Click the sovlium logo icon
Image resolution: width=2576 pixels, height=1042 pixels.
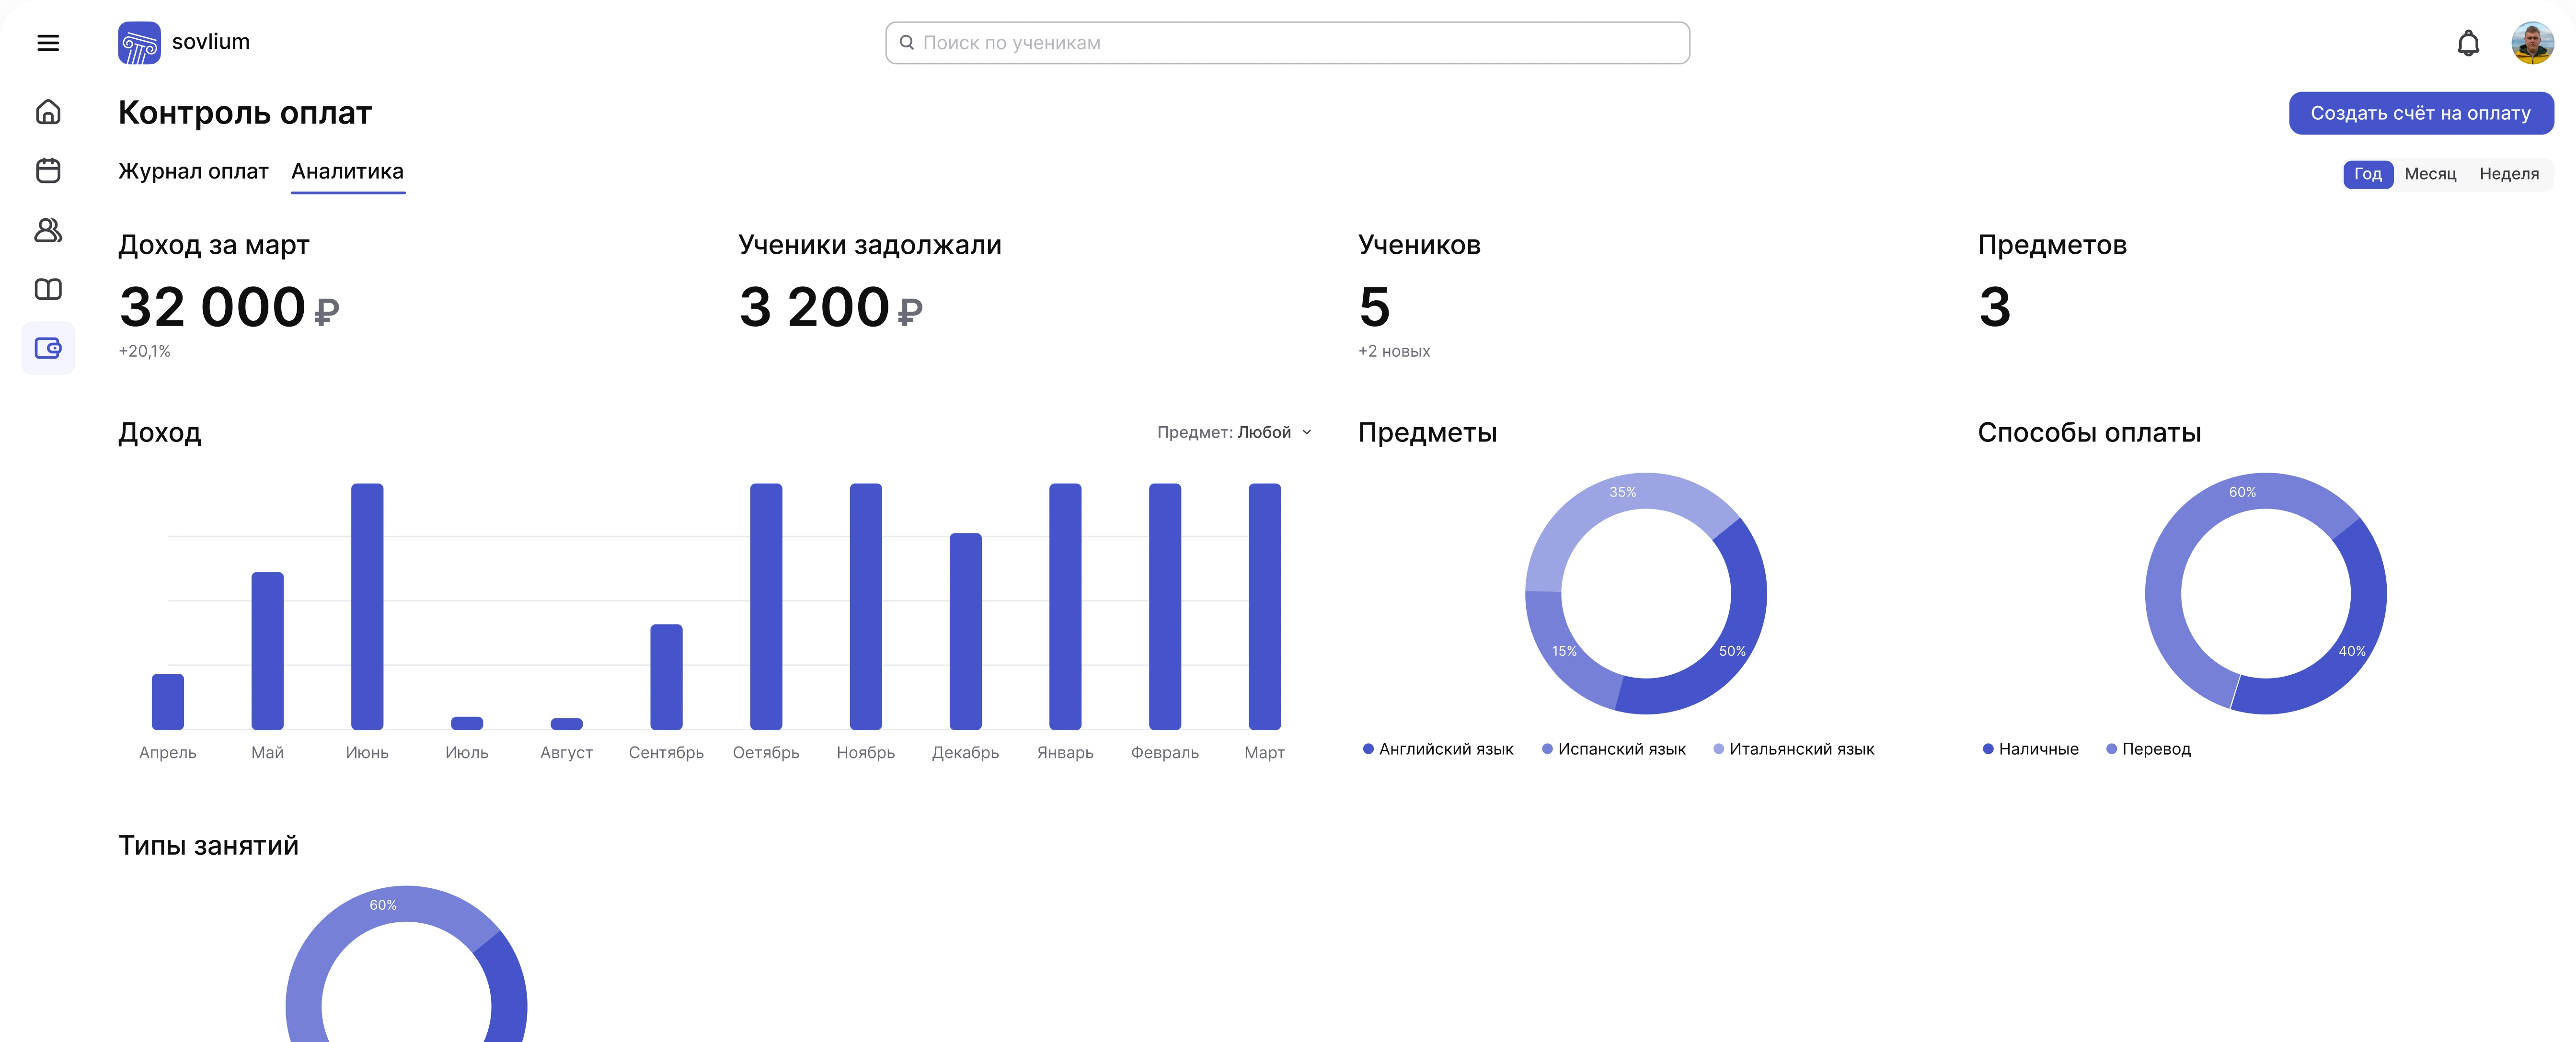(x=139, y=43)
